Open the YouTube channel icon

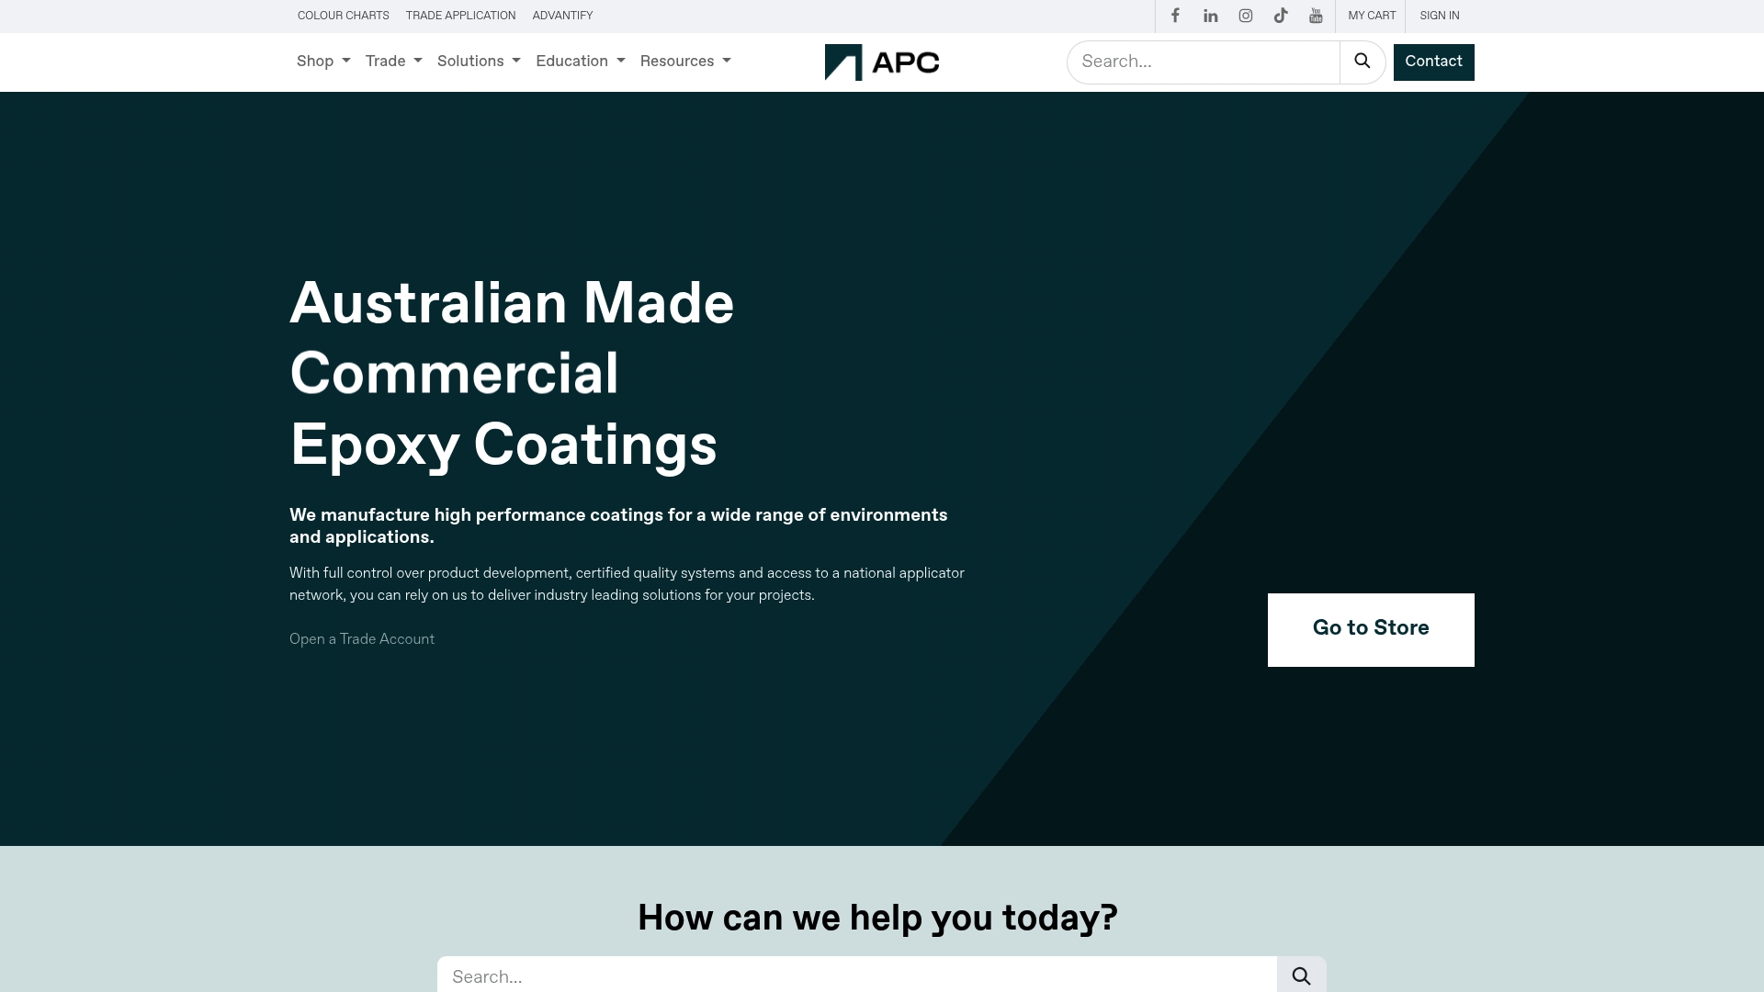pyautogui.click(x=1316, y=16)
